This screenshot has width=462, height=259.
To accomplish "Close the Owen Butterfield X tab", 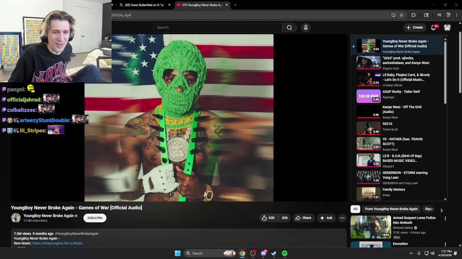I will pyautogui.click(x=169, y=5).
